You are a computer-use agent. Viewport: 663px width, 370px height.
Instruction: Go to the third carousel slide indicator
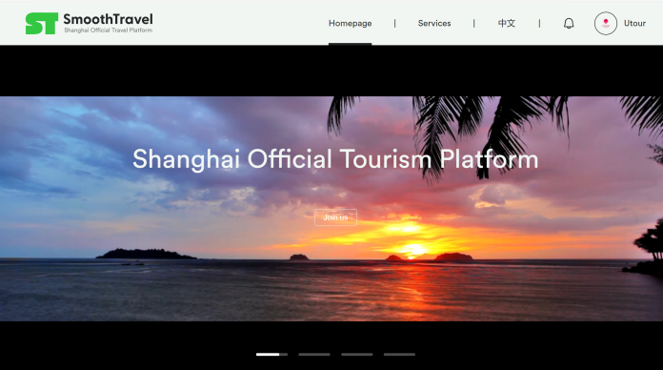(357, 355)
